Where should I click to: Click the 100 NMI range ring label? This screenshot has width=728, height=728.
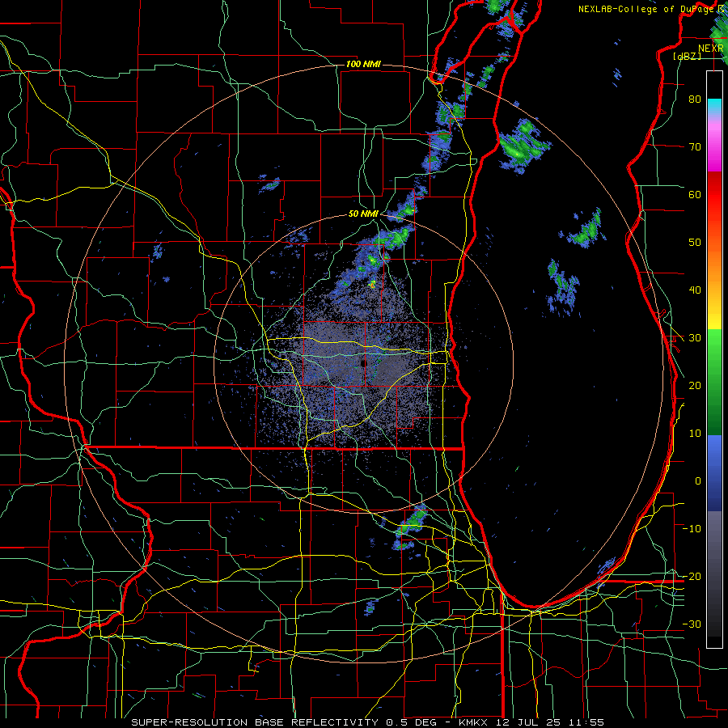[363, 64]
